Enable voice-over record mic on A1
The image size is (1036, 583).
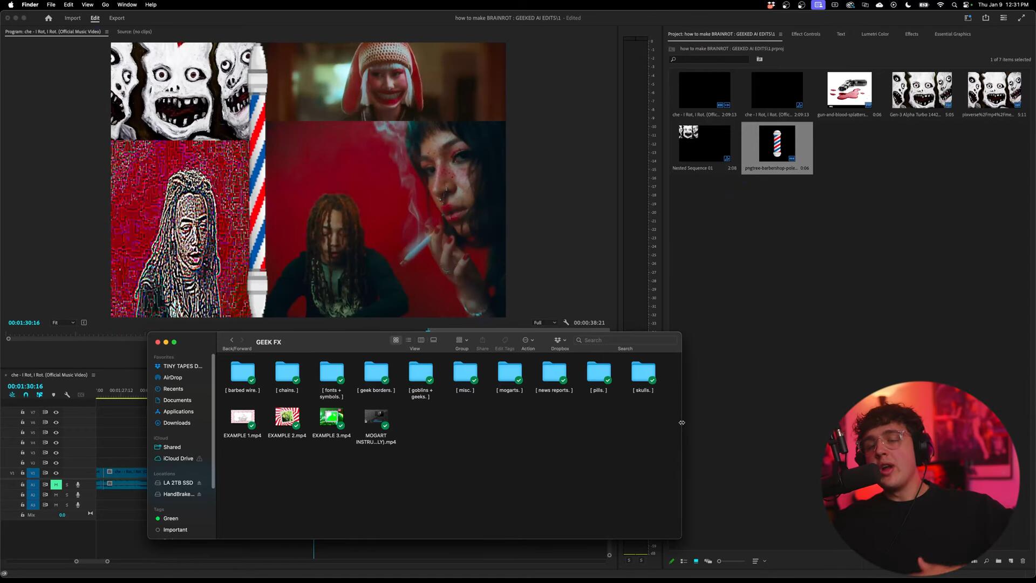[x=78, y=485]
